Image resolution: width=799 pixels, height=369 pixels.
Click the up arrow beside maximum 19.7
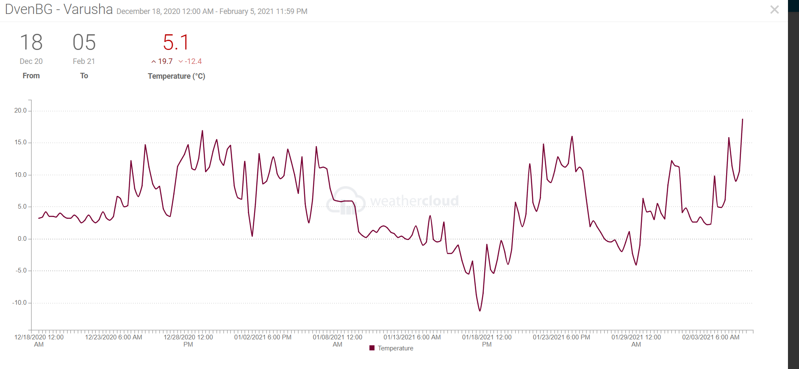coord(154,62)
